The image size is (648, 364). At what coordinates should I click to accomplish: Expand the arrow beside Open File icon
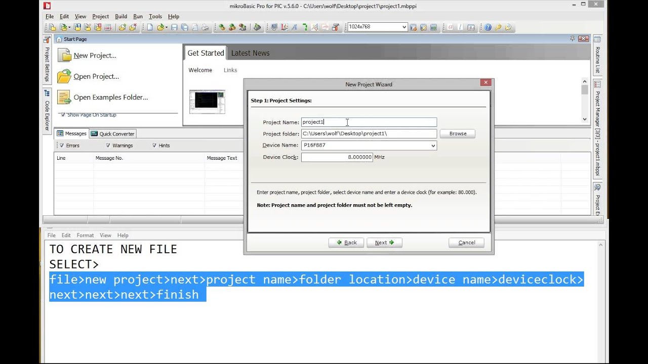(166, 27)
